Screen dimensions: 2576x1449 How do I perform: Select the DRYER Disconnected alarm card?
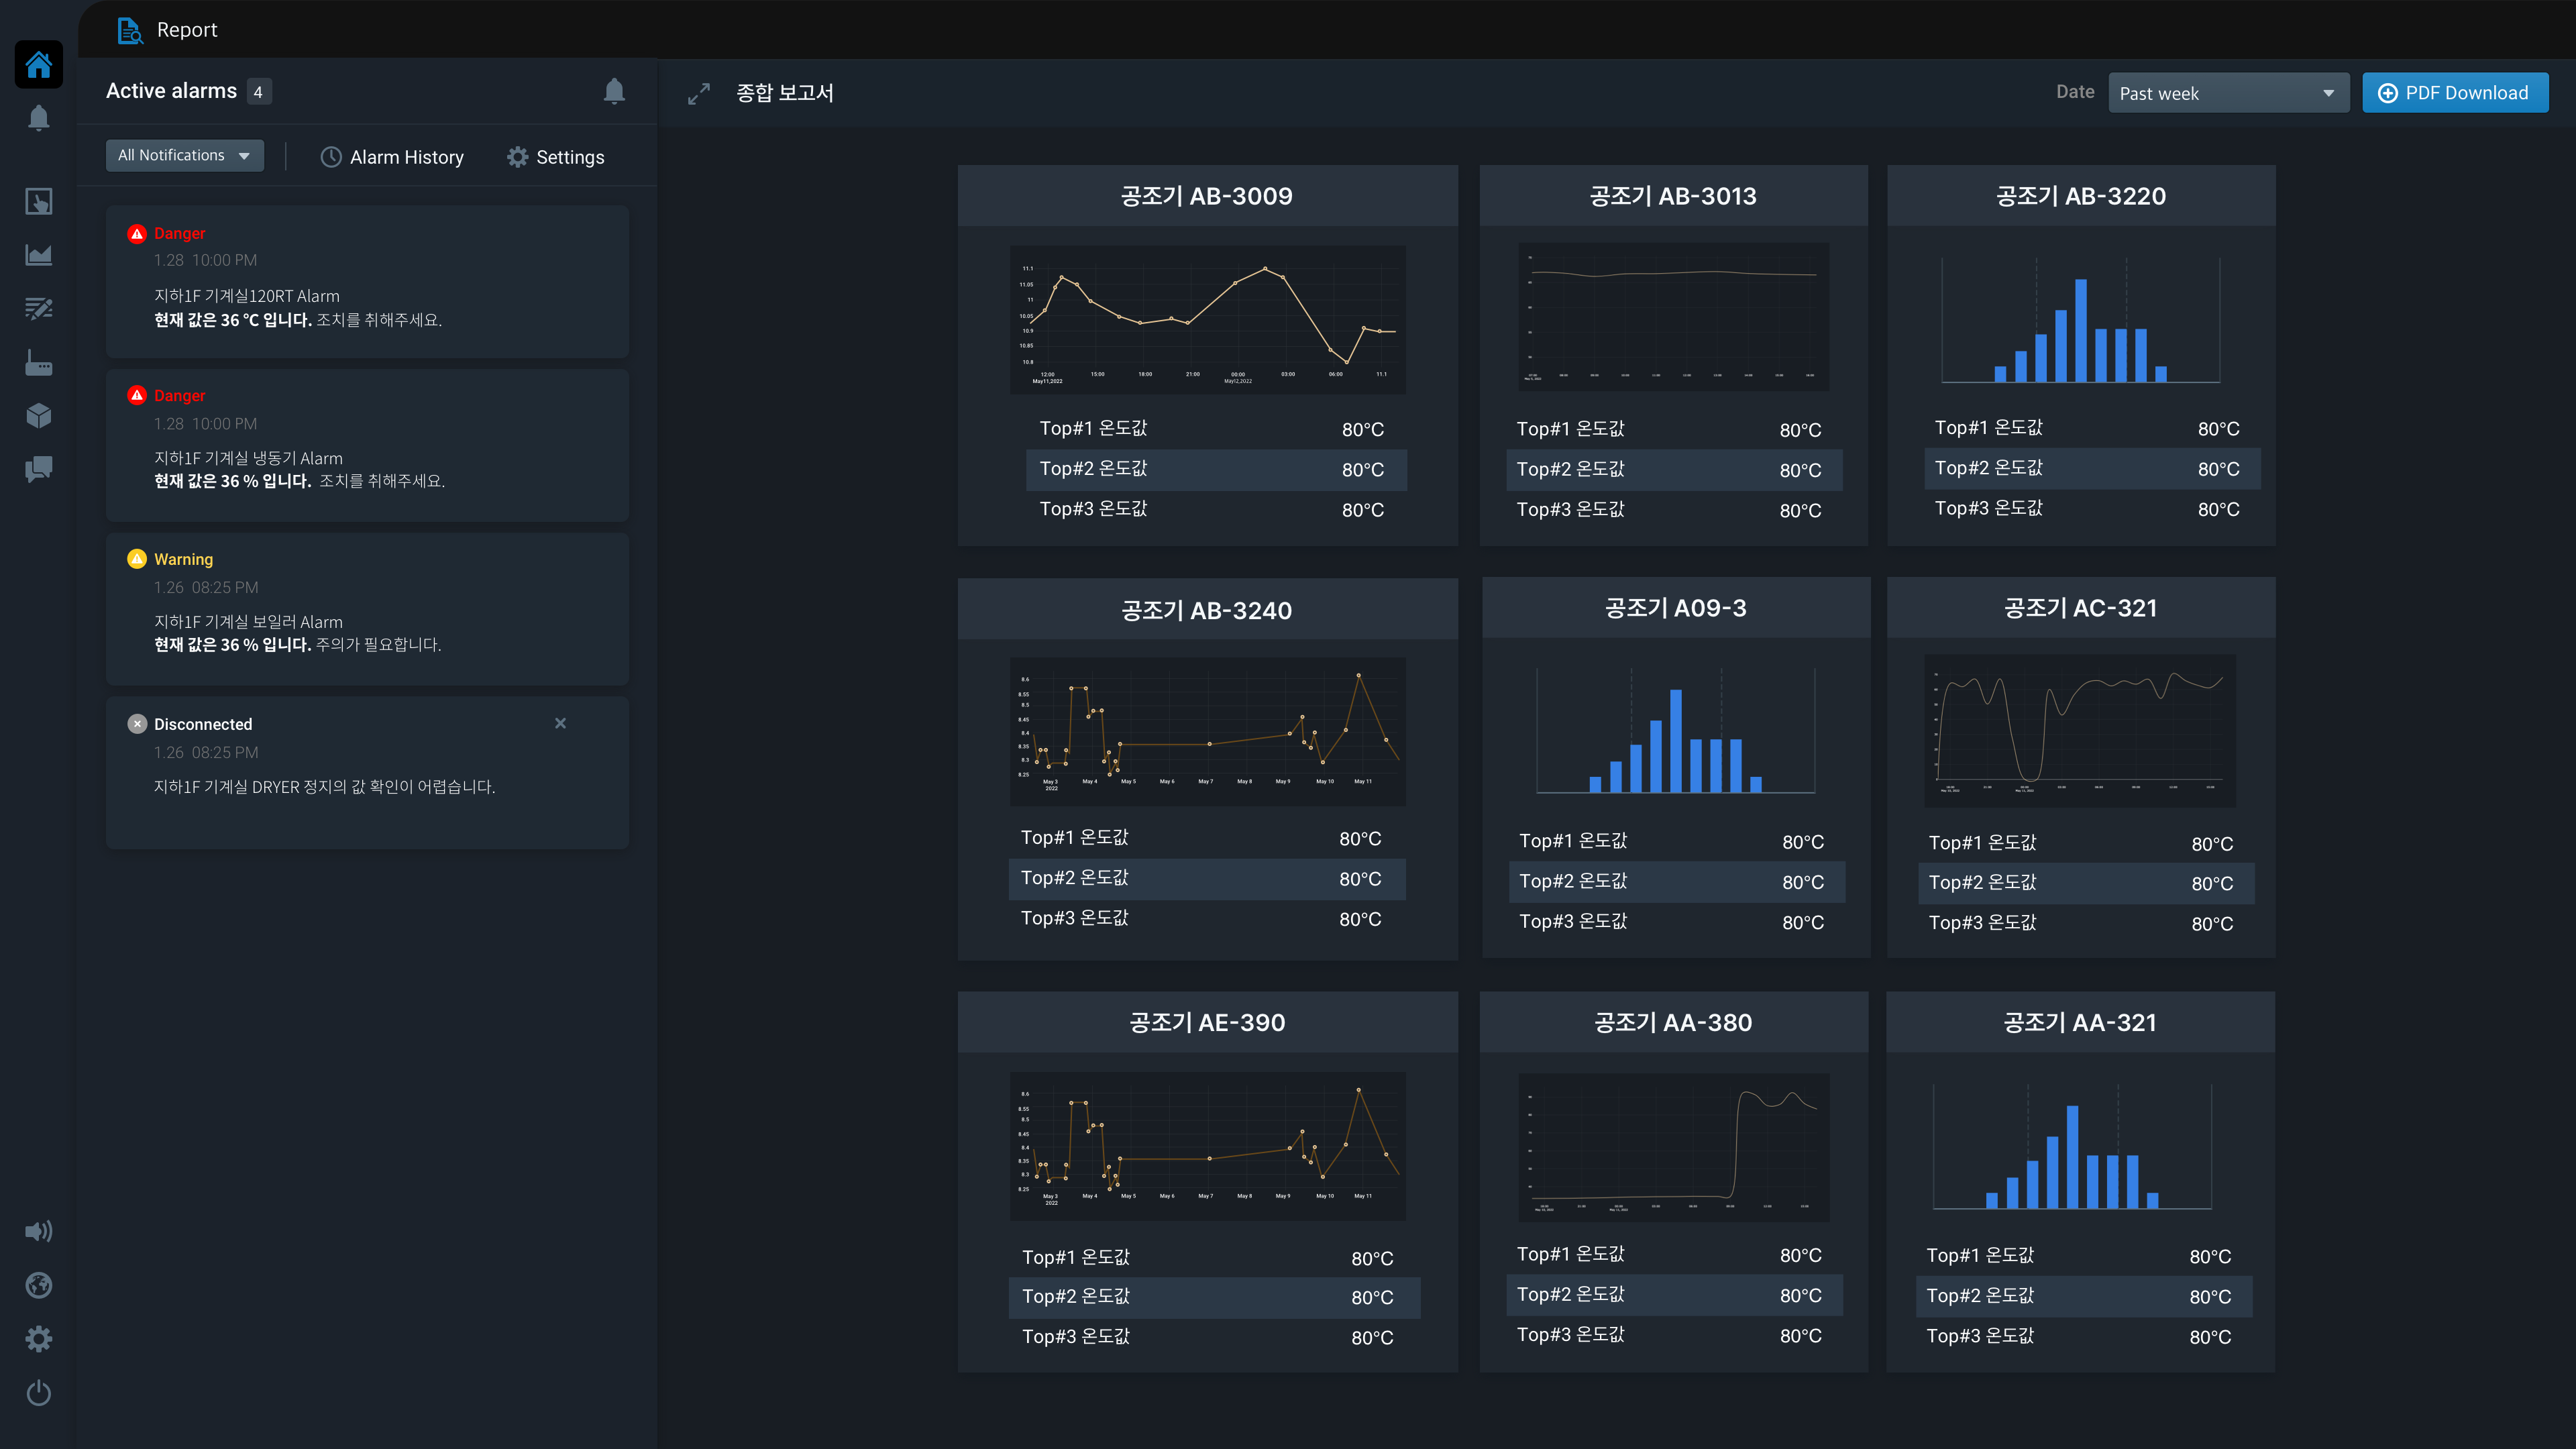(367, 773)
